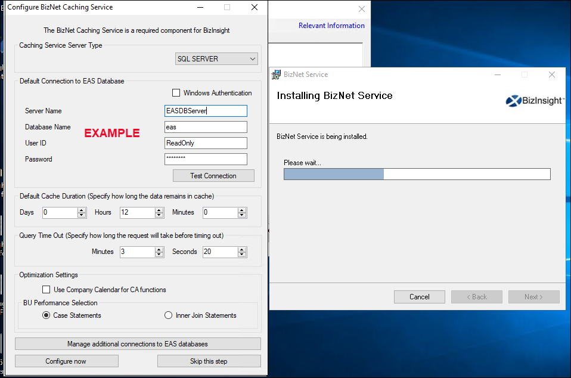Image resolution: width=571 pixels, height=378 pixels.
Task: Increase Query Time Out Seconds value
Action: tap(242, 249)
